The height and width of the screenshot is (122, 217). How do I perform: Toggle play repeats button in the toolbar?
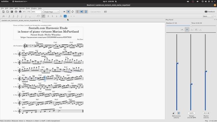coord(77,12)
